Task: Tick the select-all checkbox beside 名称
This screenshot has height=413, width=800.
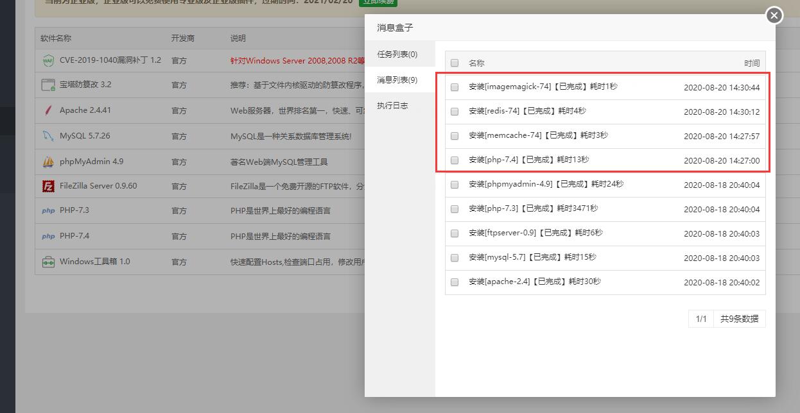Action: tap(455, 63)
